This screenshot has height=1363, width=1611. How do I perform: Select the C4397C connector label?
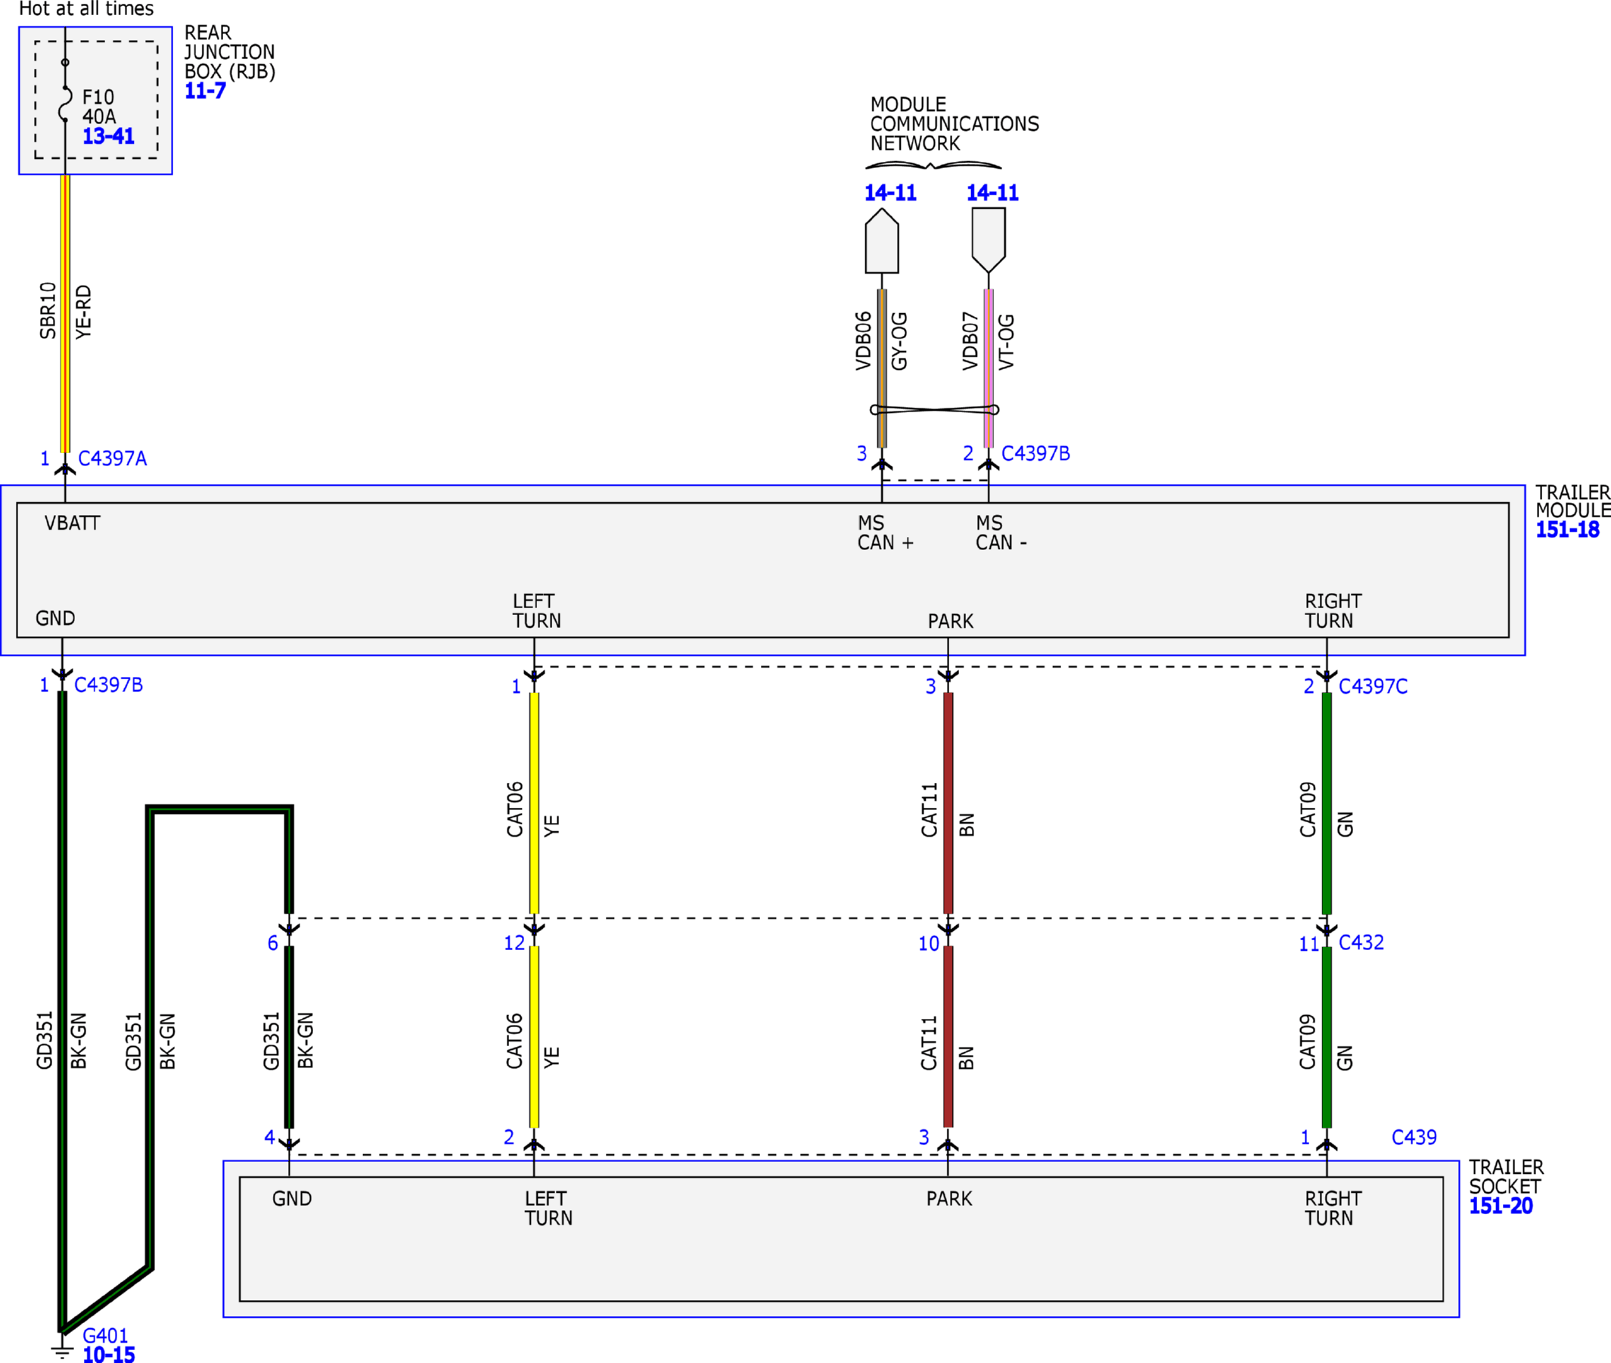point(1373,686)
